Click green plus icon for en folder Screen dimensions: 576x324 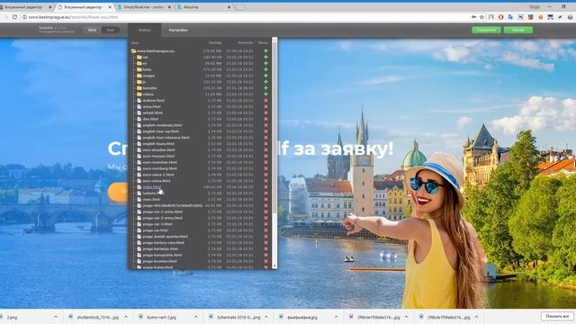coord(265,63)
